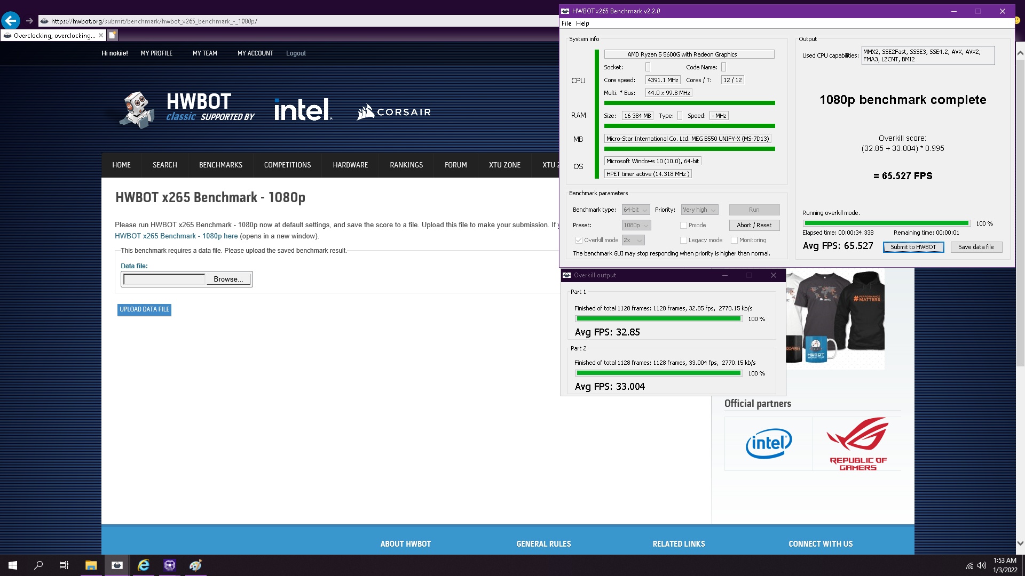Click the AMD Ryzen 5 5600G CPU name field
The image size is (1025, 576).
tap(689, 54)
